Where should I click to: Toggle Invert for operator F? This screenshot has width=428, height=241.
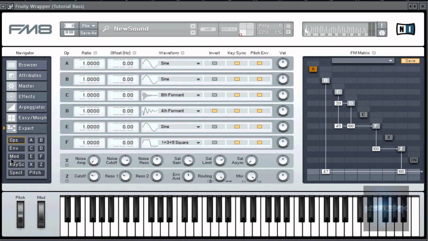click(x=214, y=143)
